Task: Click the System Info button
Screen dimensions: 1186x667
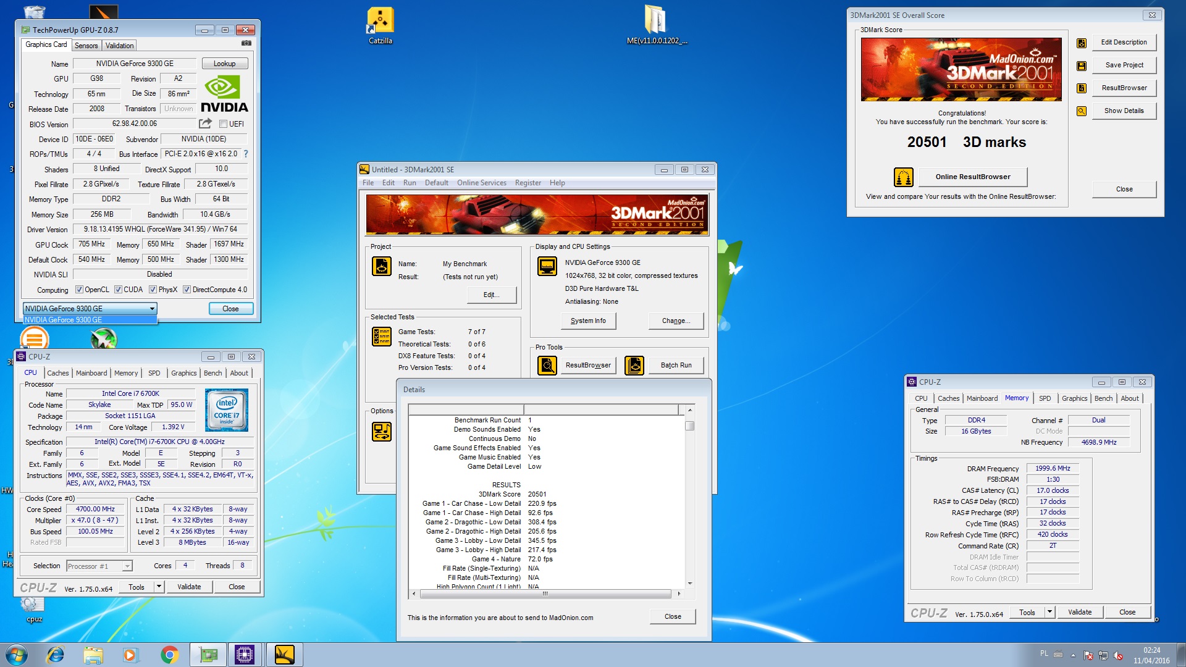Action: (x=588, y=321)
